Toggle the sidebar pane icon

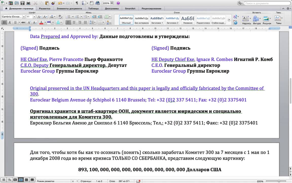tap(84, 3)
